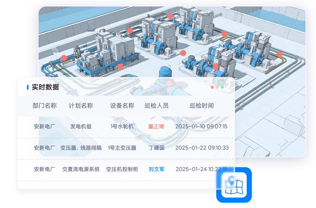316x208 pixels.
Task: Click the yellow dot in panel header
Action: tap(217, 87)
